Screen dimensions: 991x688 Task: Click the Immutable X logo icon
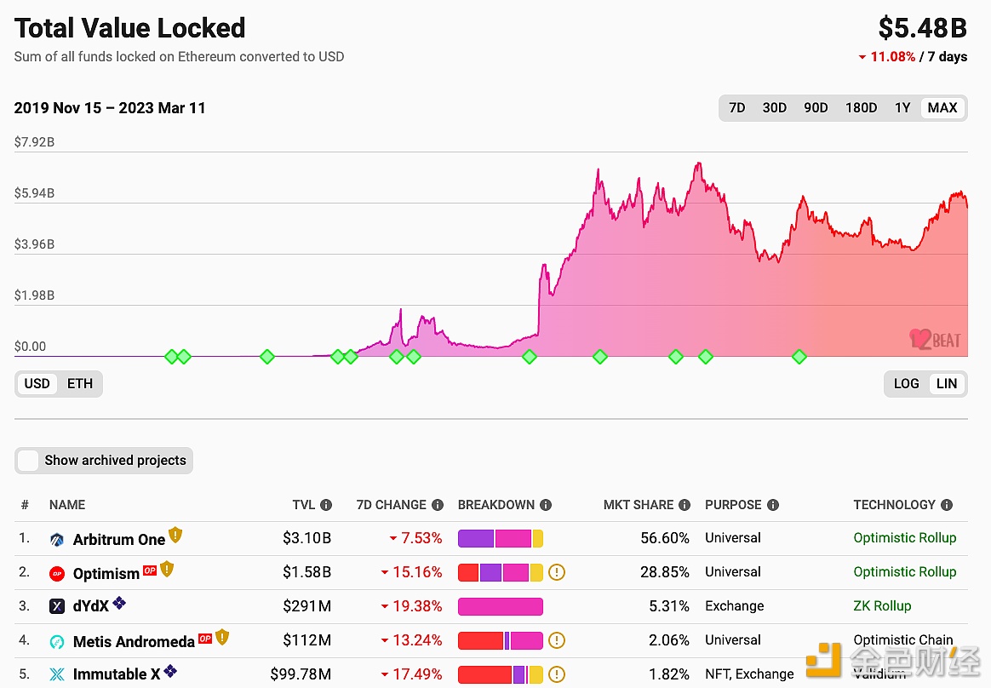click(56, 674)
